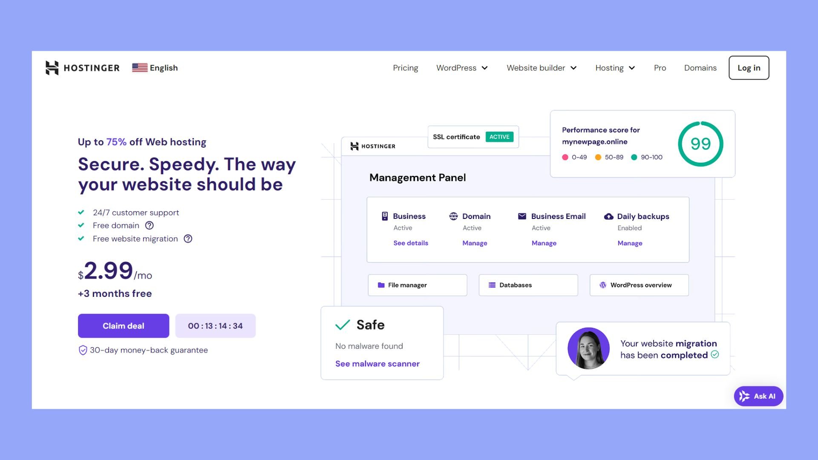Click the Safe green checkmark icon
The height and width of the screenshot is (460, 818).
pyautogui.click(x=342, y=325)
